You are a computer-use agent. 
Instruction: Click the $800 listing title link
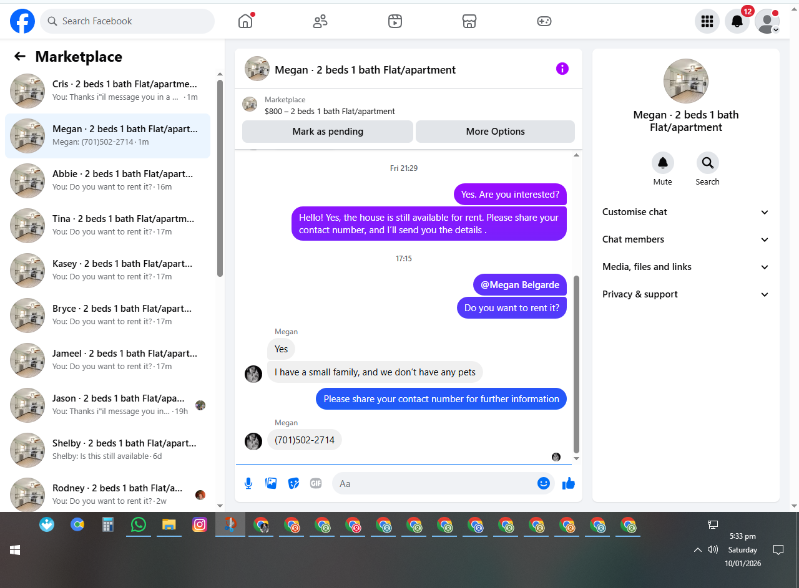[x=330, y=112]
